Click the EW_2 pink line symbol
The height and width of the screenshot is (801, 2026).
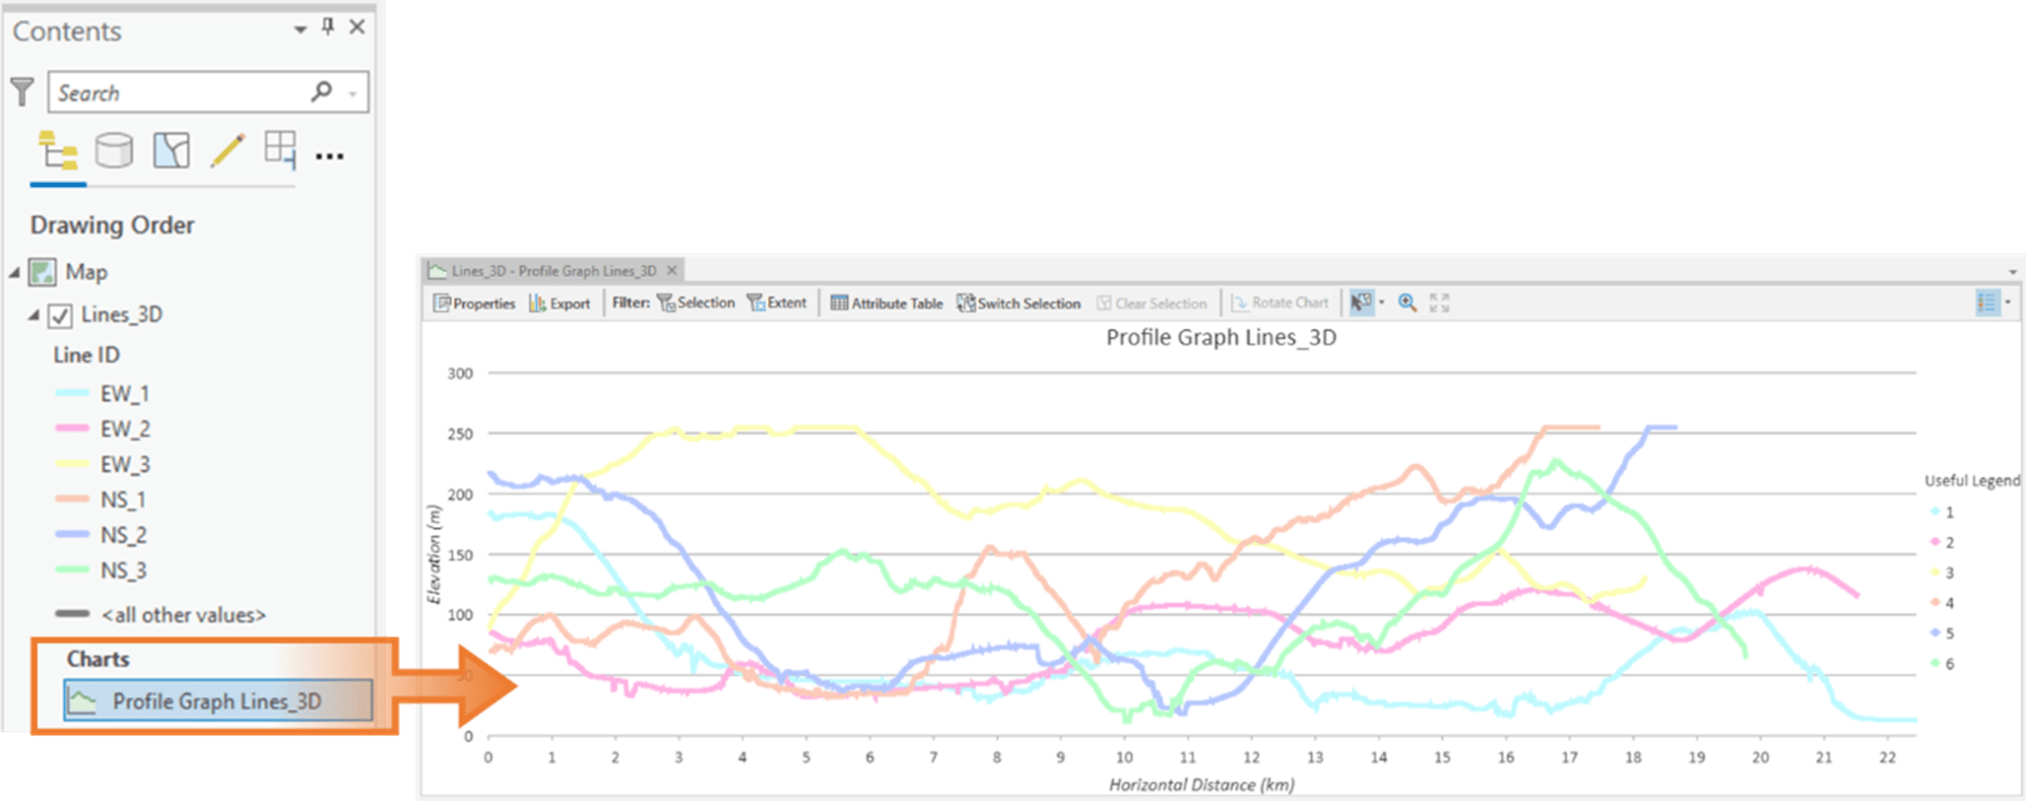72,428
